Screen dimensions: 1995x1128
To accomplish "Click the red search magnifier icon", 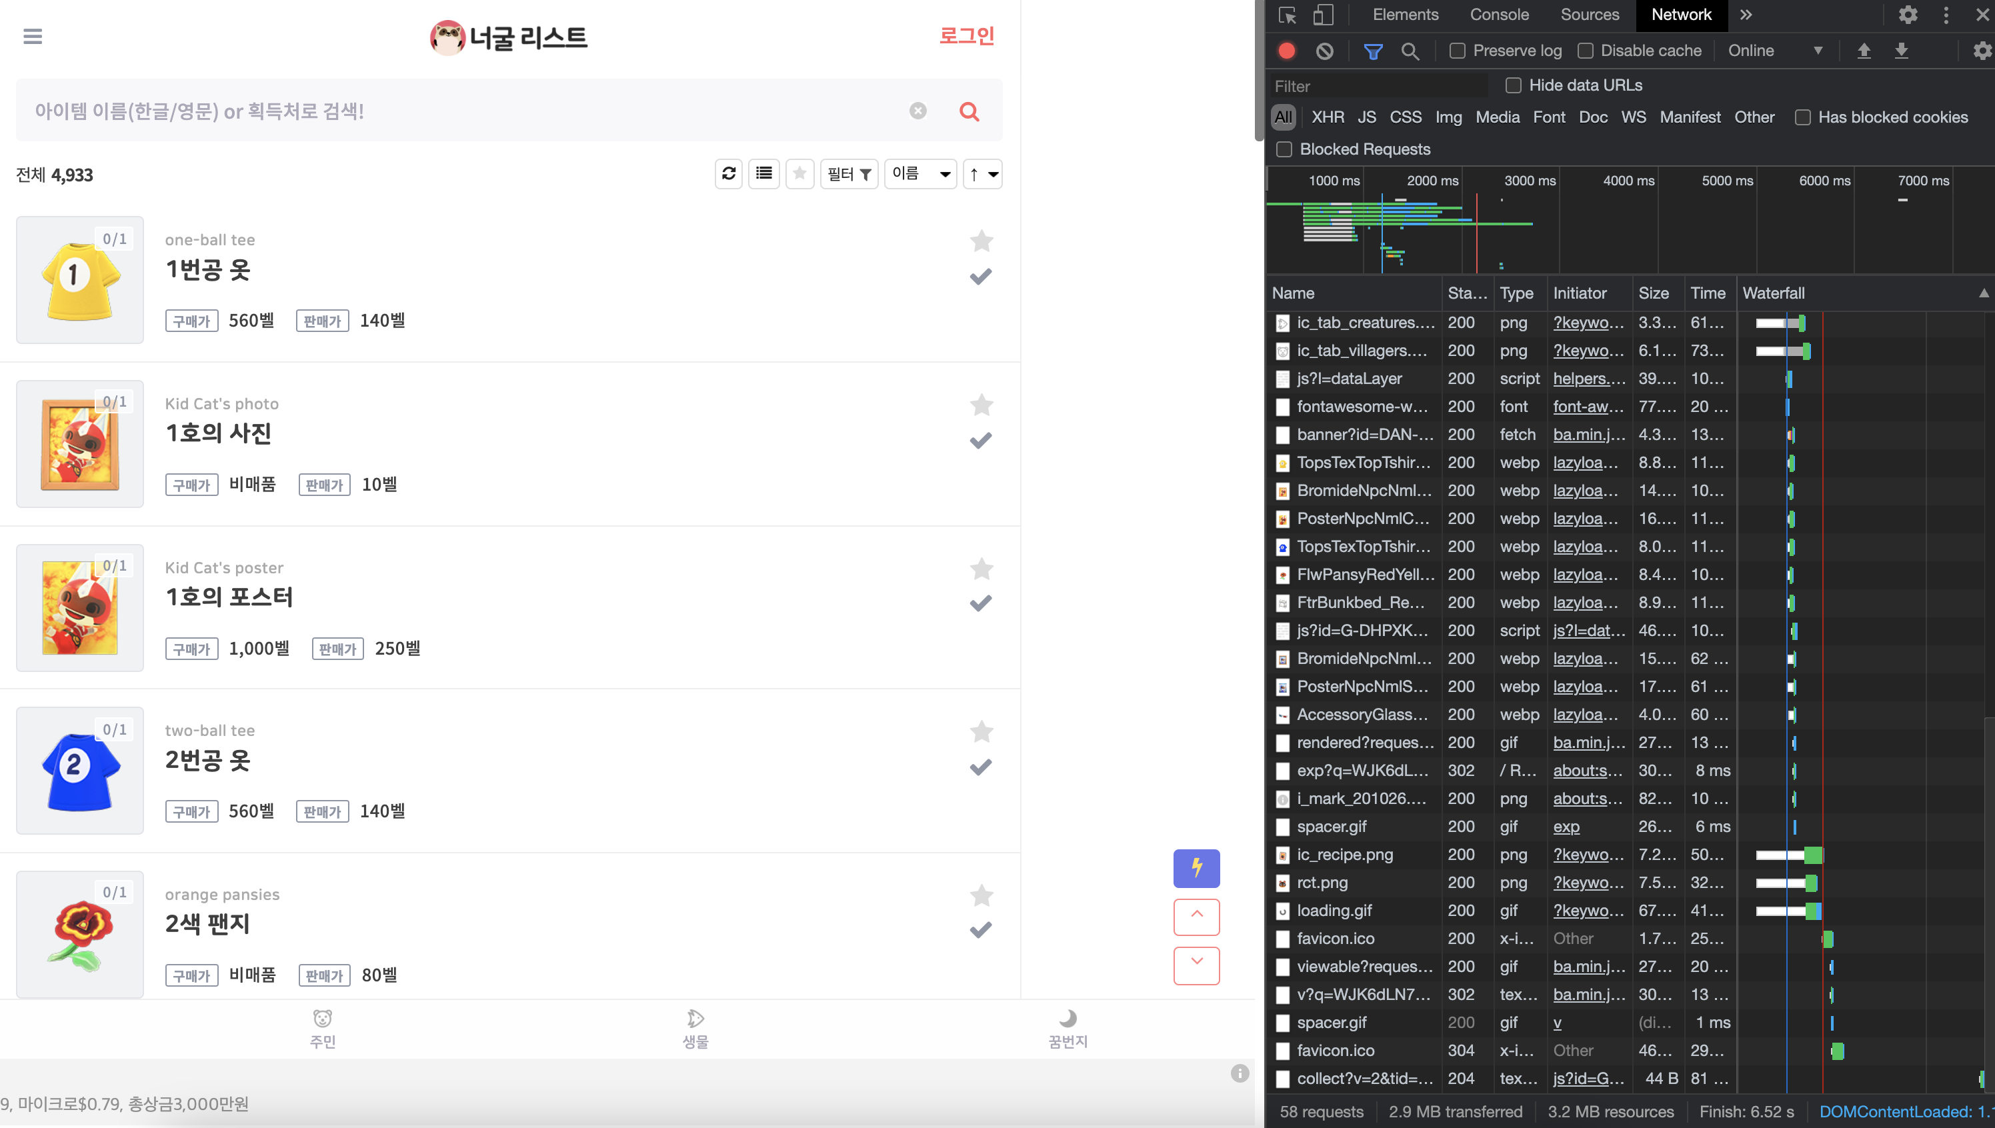I will tap(968, 111).
